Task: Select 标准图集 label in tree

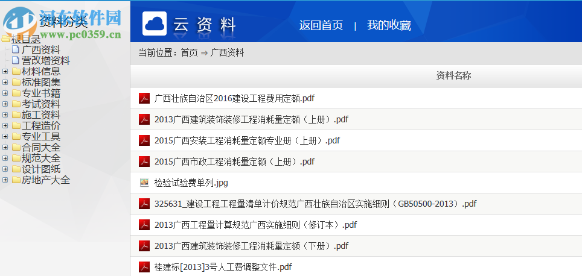Action: (x=41, y=82)
